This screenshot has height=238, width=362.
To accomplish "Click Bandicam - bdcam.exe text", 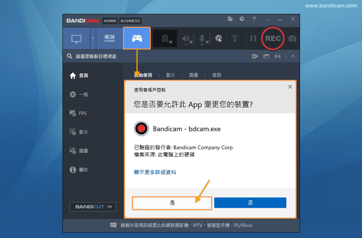I will pyautogui.click(x=187, y=129).
